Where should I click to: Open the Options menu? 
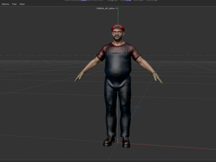pyautogui.click(x=5, y=4)
